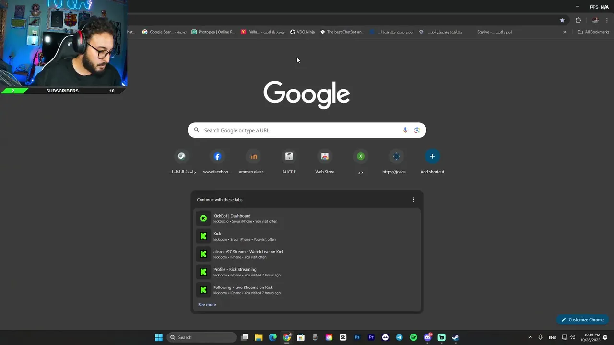Open the first shortcut tile with Arabic label
Screen dimensions: 614x345
click(x=182, y=161)
